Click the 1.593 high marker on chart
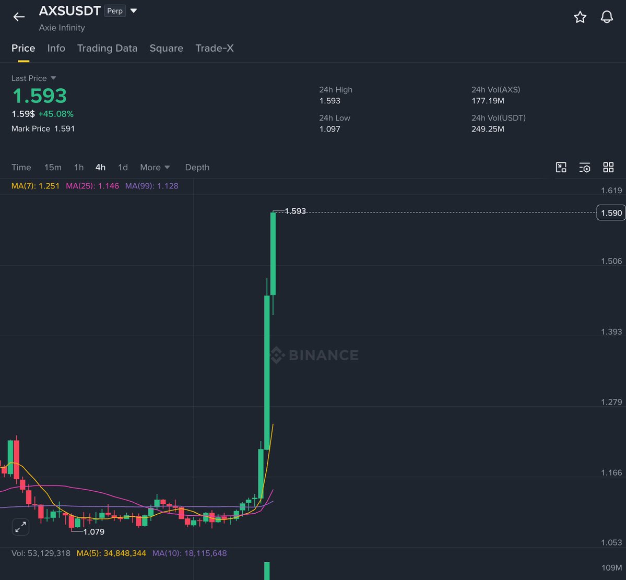Screen dimensions: 626x580 [295, 211]
